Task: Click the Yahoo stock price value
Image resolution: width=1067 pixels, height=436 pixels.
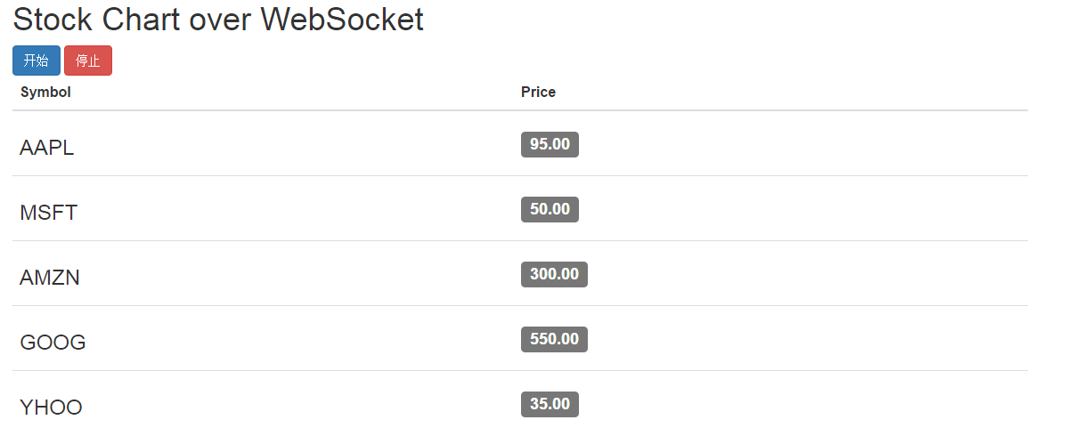Action: pos(550,404)
